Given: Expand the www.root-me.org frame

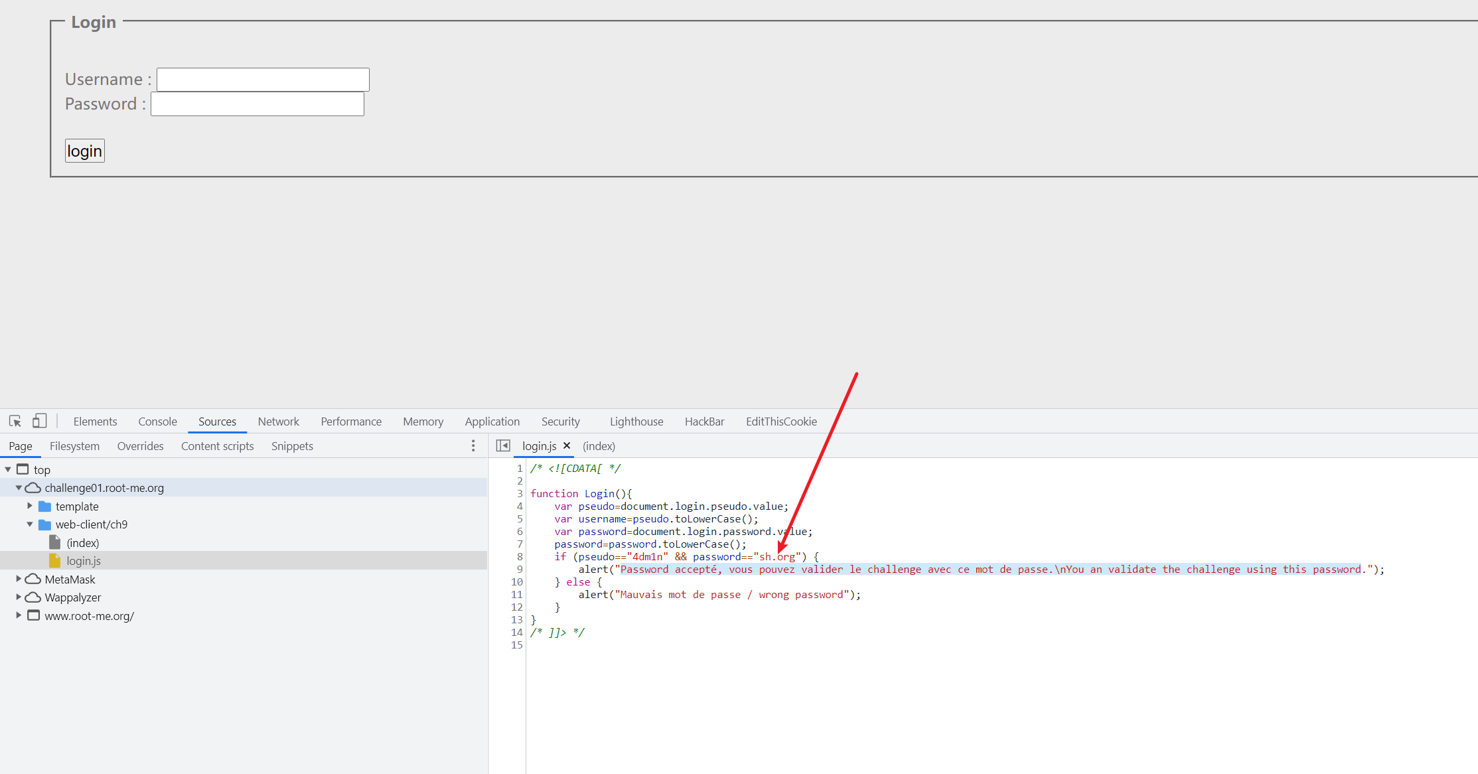Looking at the screenshot, I should [19, 615].
